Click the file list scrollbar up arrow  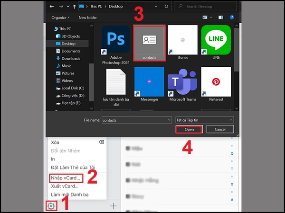236,26
